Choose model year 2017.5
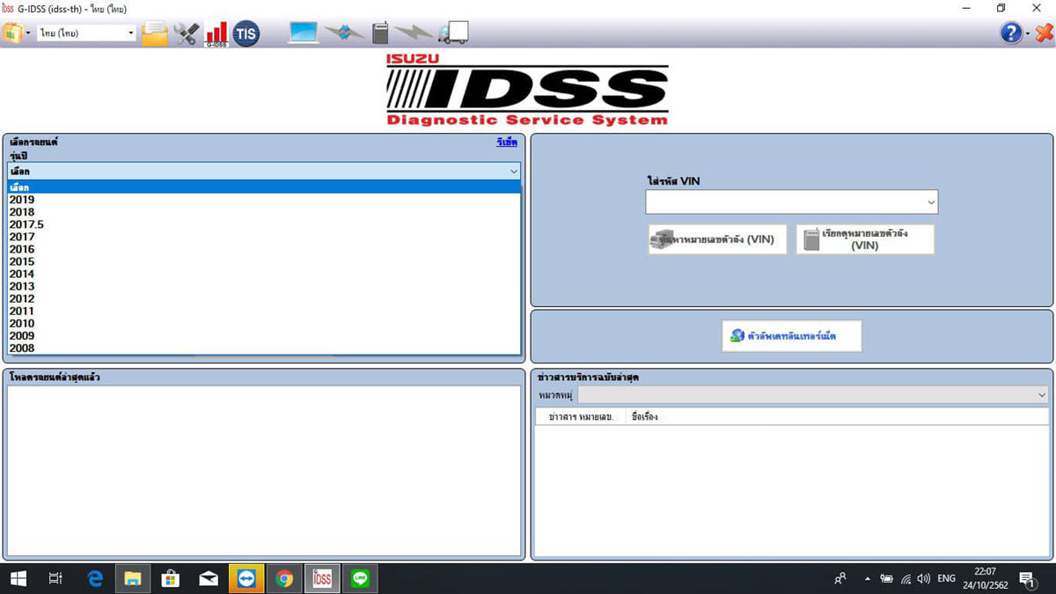The width and height of the screenshot is (1056, 594). 264,224
